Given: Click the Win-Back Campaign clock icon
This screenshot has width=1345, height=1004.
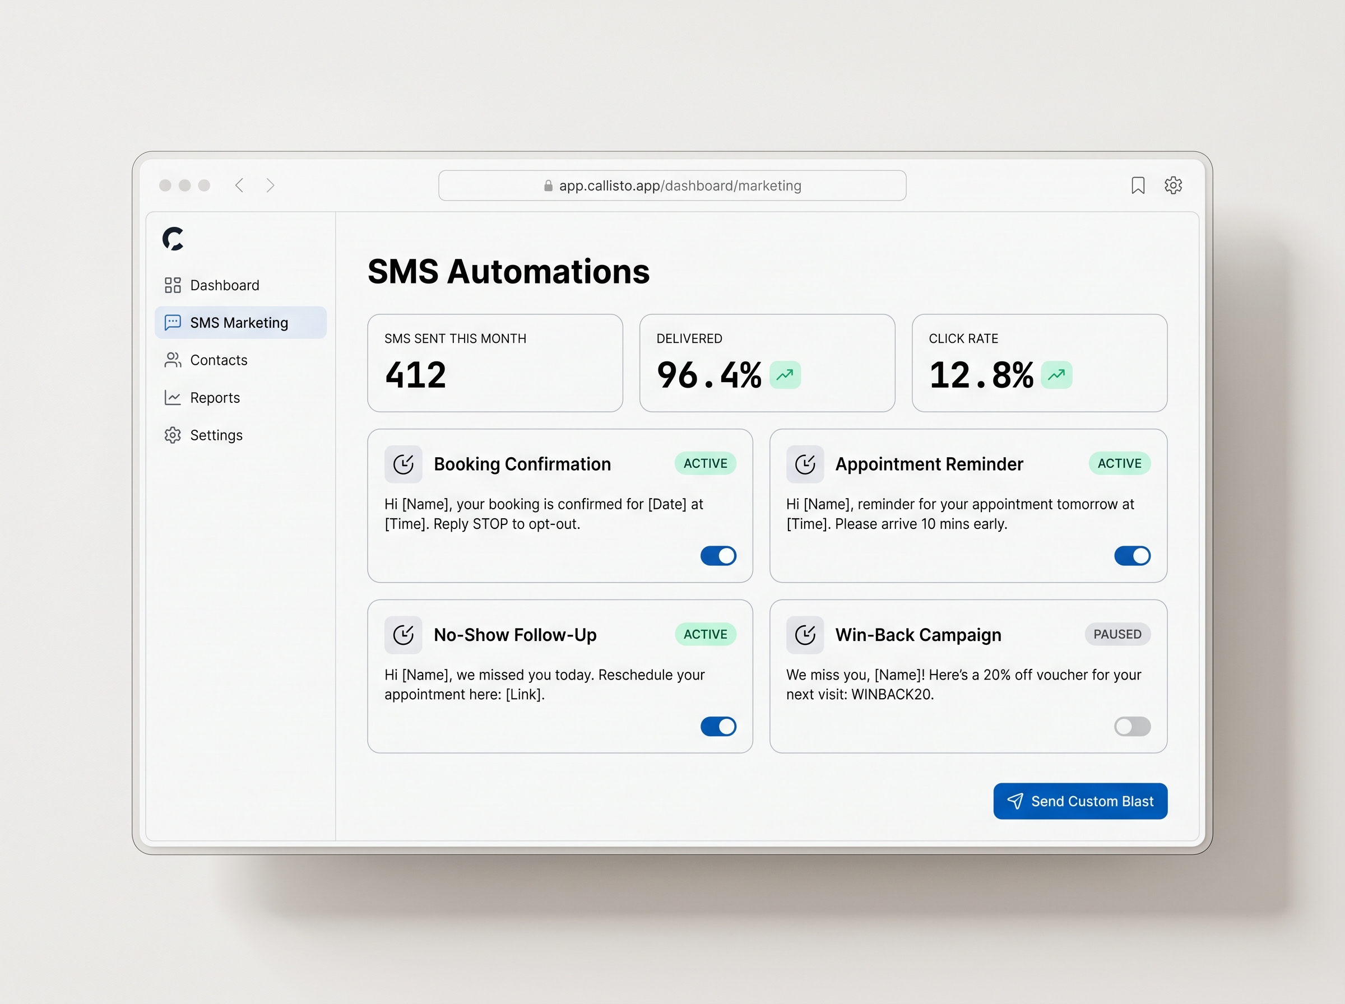Looking at the screenshot, I should (x=805, y=635).
